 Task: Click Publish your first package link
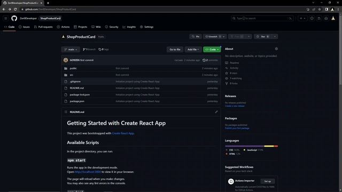tap(237, 128)
